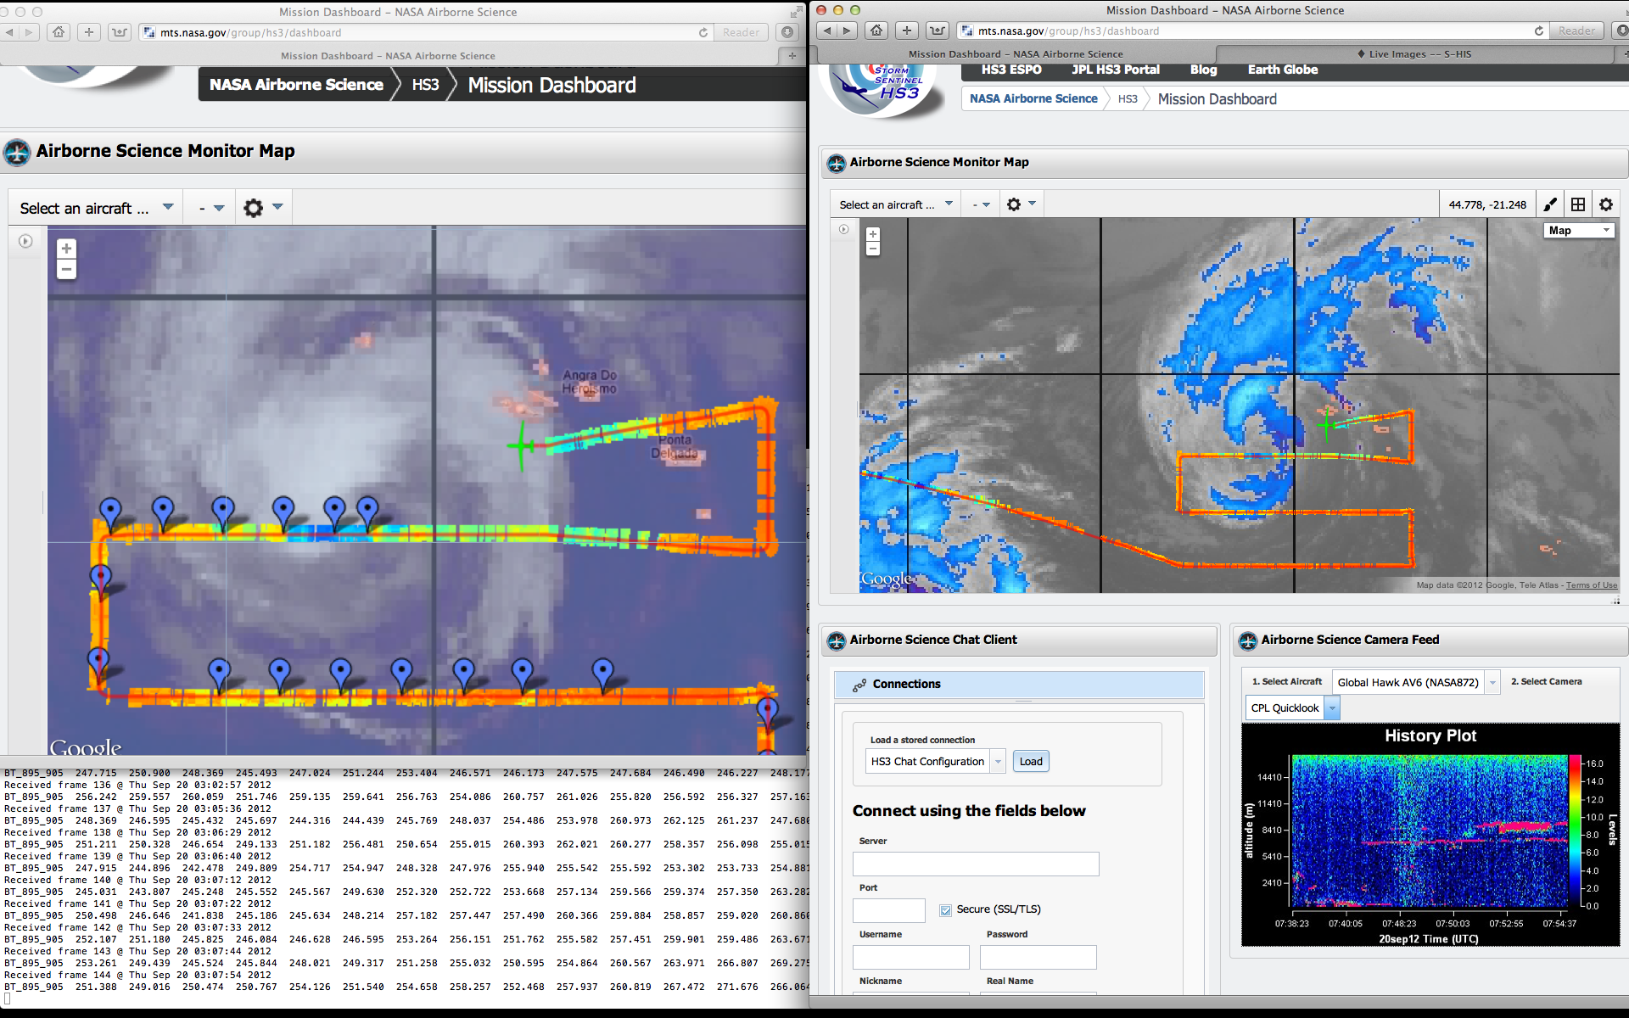
Task: Click the Server input field
Action: (x=975, y=864)
